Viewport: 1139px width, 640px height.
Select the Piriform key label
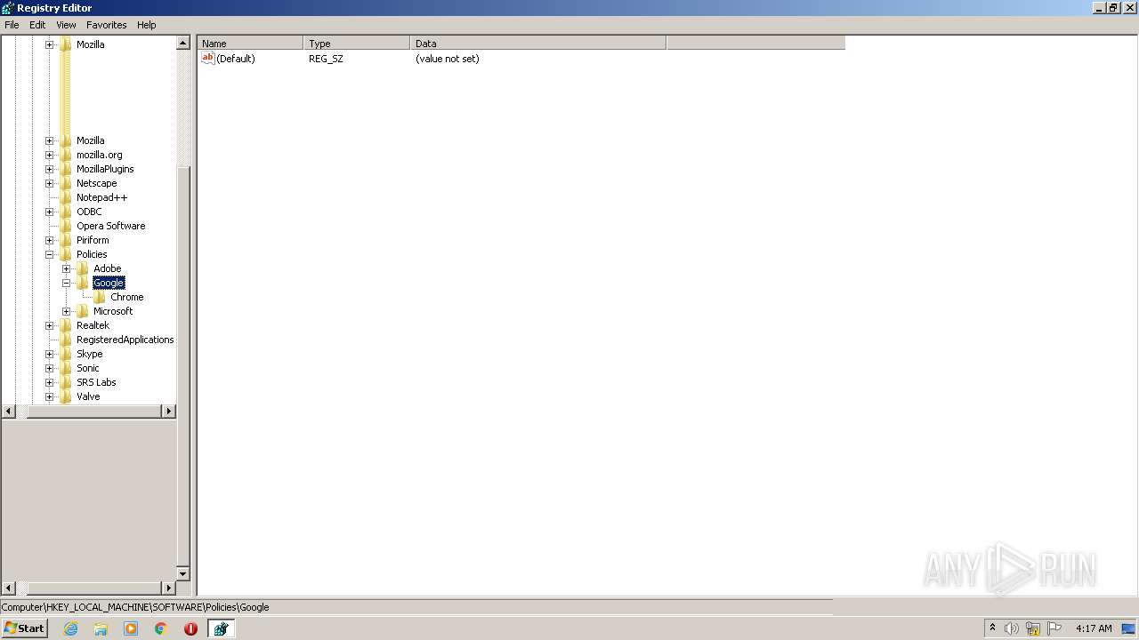93,240
